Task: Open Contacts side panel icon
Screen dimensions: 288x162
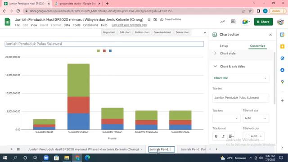Action: coord(282,70)
